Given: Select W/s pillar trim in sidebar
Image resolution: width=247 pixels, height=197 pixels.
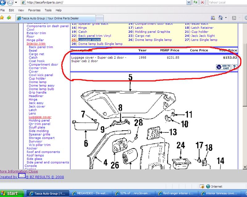Looking at the screenshot, I should [40, 145].
